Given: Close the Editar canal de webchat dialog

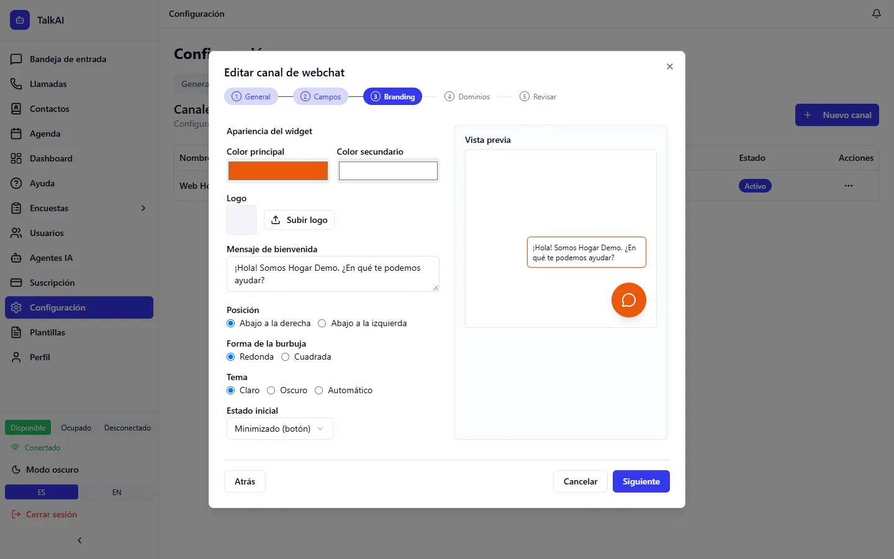Looking at the screenshot, I should [x=670, y=66].
